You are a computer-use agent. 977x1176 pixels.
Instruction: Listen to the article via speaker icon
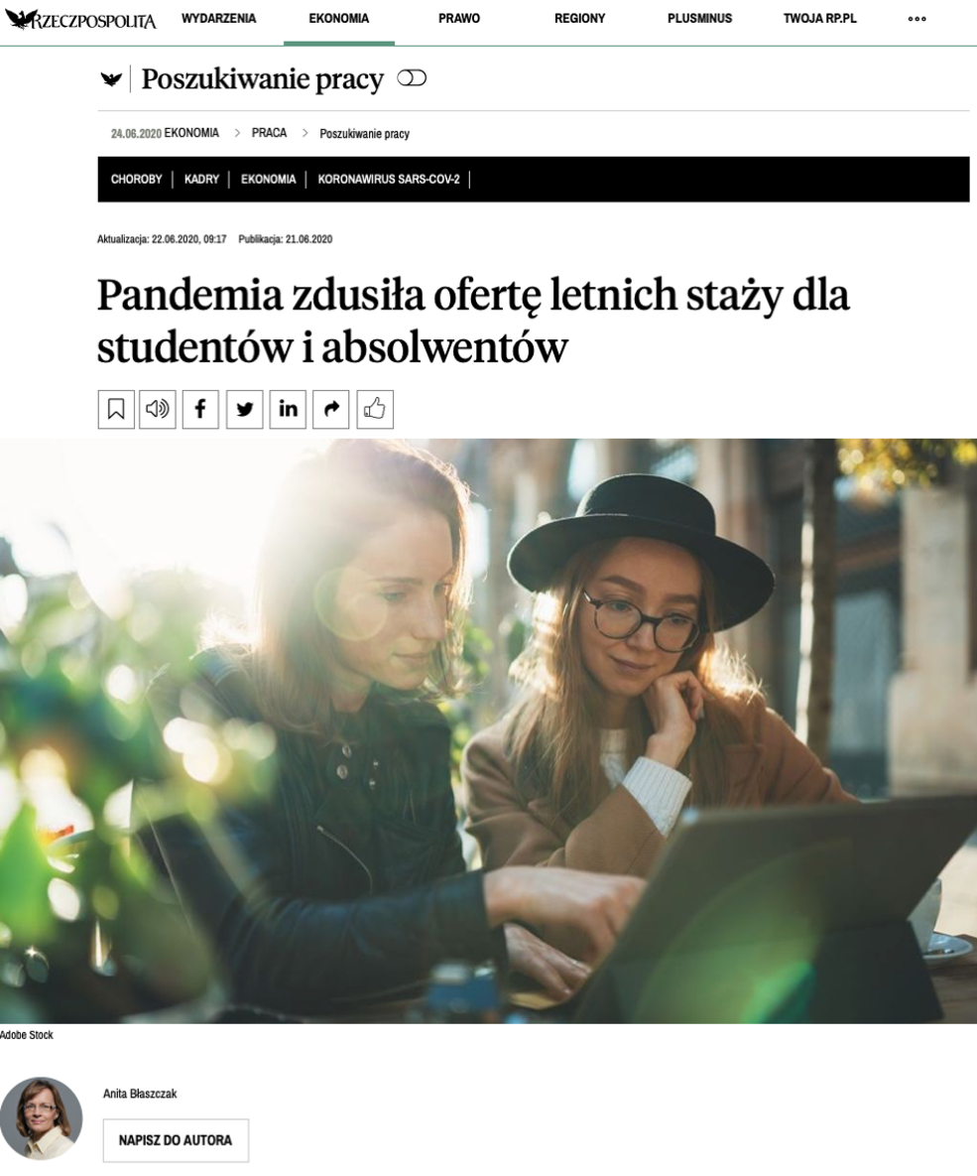coord(158,410)
